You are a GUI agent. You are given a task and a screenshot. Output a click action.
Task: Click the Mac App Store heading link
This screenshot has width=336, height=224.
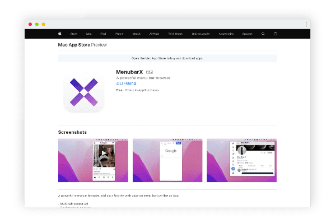(x=74, y=45)
